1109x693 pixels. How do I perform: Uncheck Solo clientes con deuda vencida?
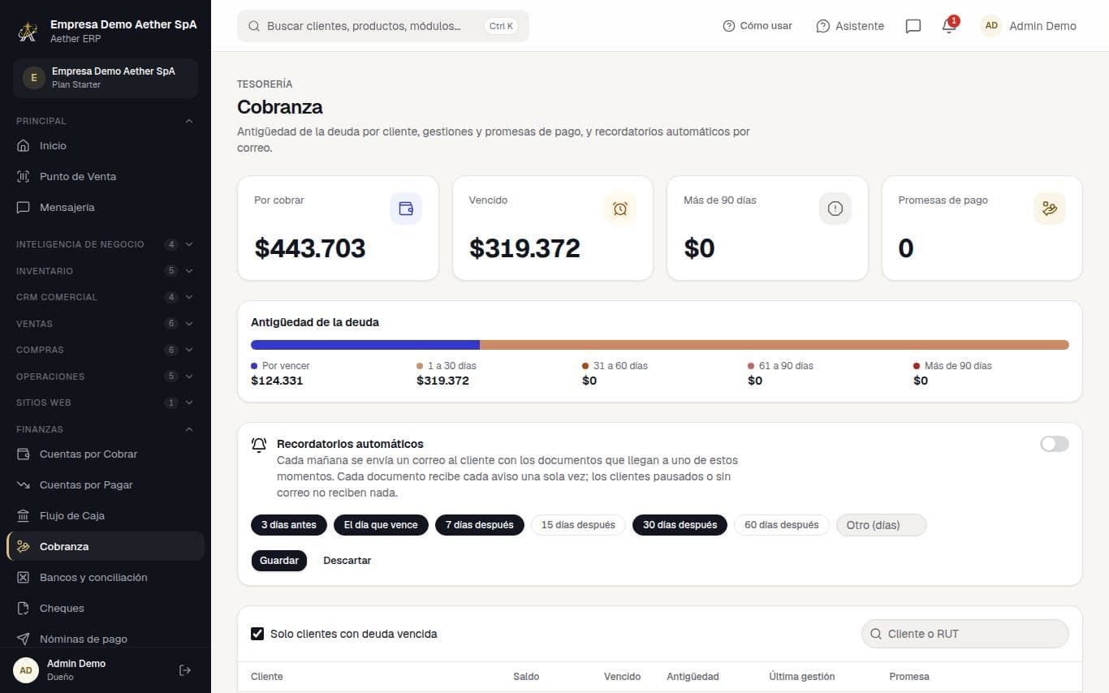point(257,634)
